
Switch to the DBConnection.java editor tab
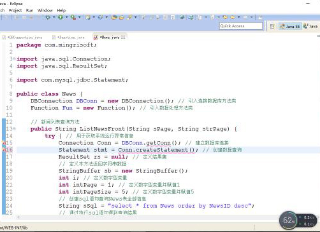point(22,38)
